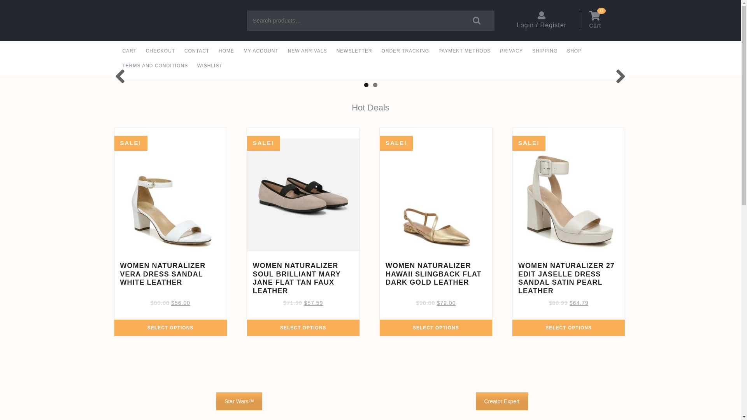Image resolution: width=747 pixels, height=420 pixels.
Task: Open MY ACCOUNT menu item
Action: (261, 51)
